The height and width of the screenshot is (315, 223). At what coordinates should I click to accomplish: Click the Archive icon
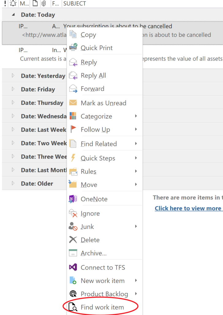pyautogui.click(x=74, y=253)
